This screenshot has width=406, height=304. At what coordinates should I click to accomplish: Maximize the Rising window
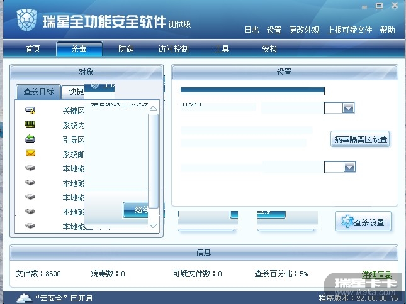tap(380, 6)
